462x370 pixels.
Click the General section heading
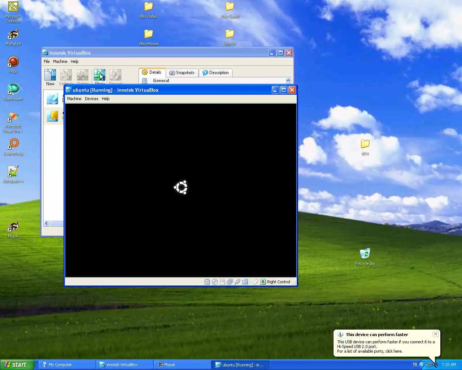tap(161, 81)
